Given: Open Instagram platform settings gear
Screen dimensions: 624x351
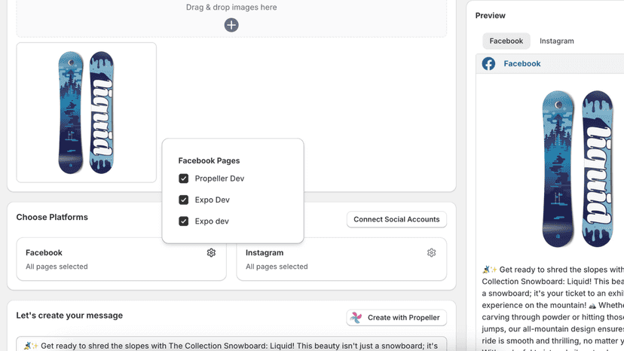Looking at the screenshot, I should tap(431, 252).
